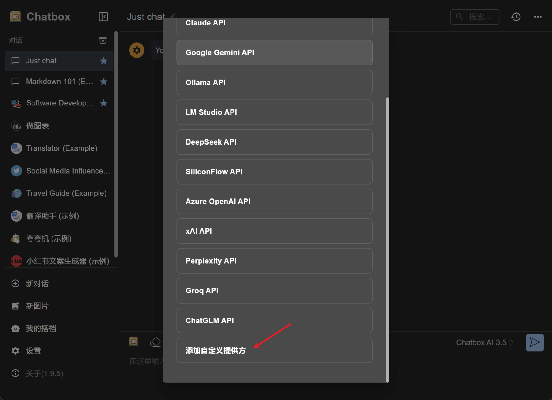This screenshot has width=552, height=400.
Task: Choose DeepSeek API option
Action: (274, 142)
